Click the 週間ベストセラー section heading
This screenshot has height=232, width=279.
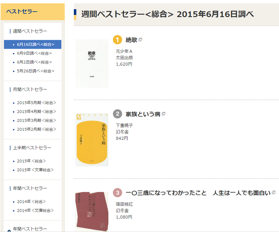30,31
